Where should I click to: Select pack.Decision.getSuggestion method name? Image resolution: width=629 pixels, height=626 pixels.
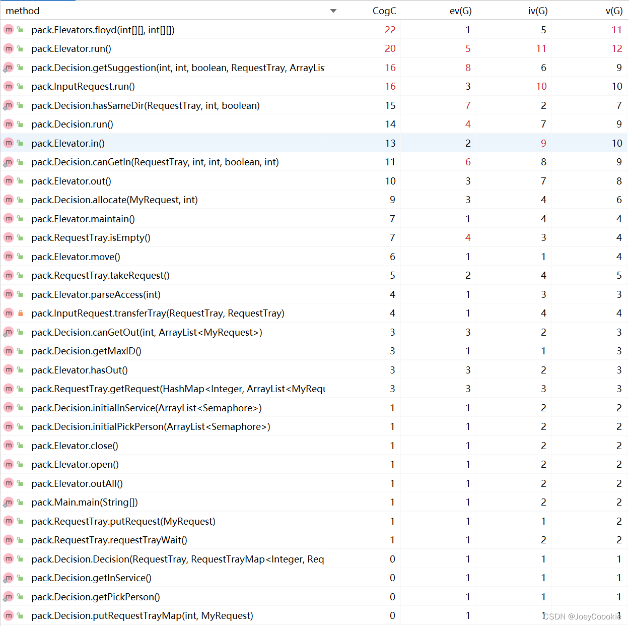point(178,68)
